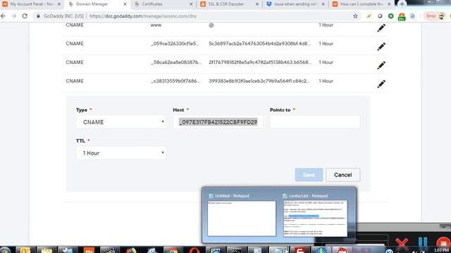451x253 pixels.
Task: Click the taskbar clock showing 1:03 PM
Action: pyautogui.click(x=442, y=250)
